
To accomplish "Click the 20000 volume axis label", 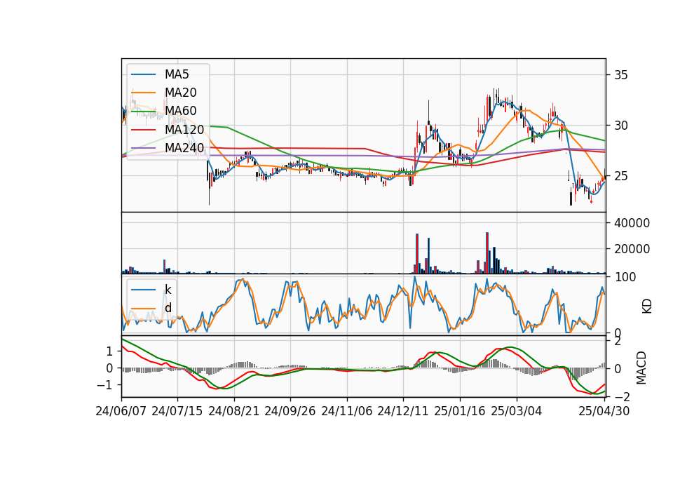I will click(632, 248).
